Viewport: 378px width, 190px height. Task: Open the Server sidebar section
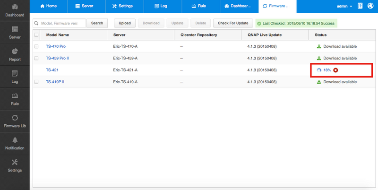(15, 32)
